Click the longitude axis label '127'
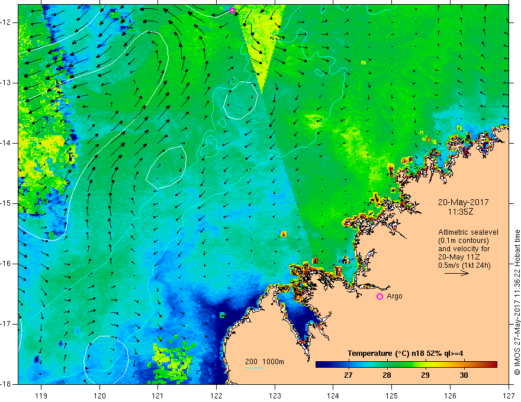The image size is (521, 402). click(509, 395)
